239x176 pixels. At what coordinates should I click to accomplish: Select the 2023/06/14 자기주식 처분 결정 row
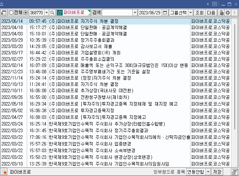pyautogui.click(x=116, y=21)
